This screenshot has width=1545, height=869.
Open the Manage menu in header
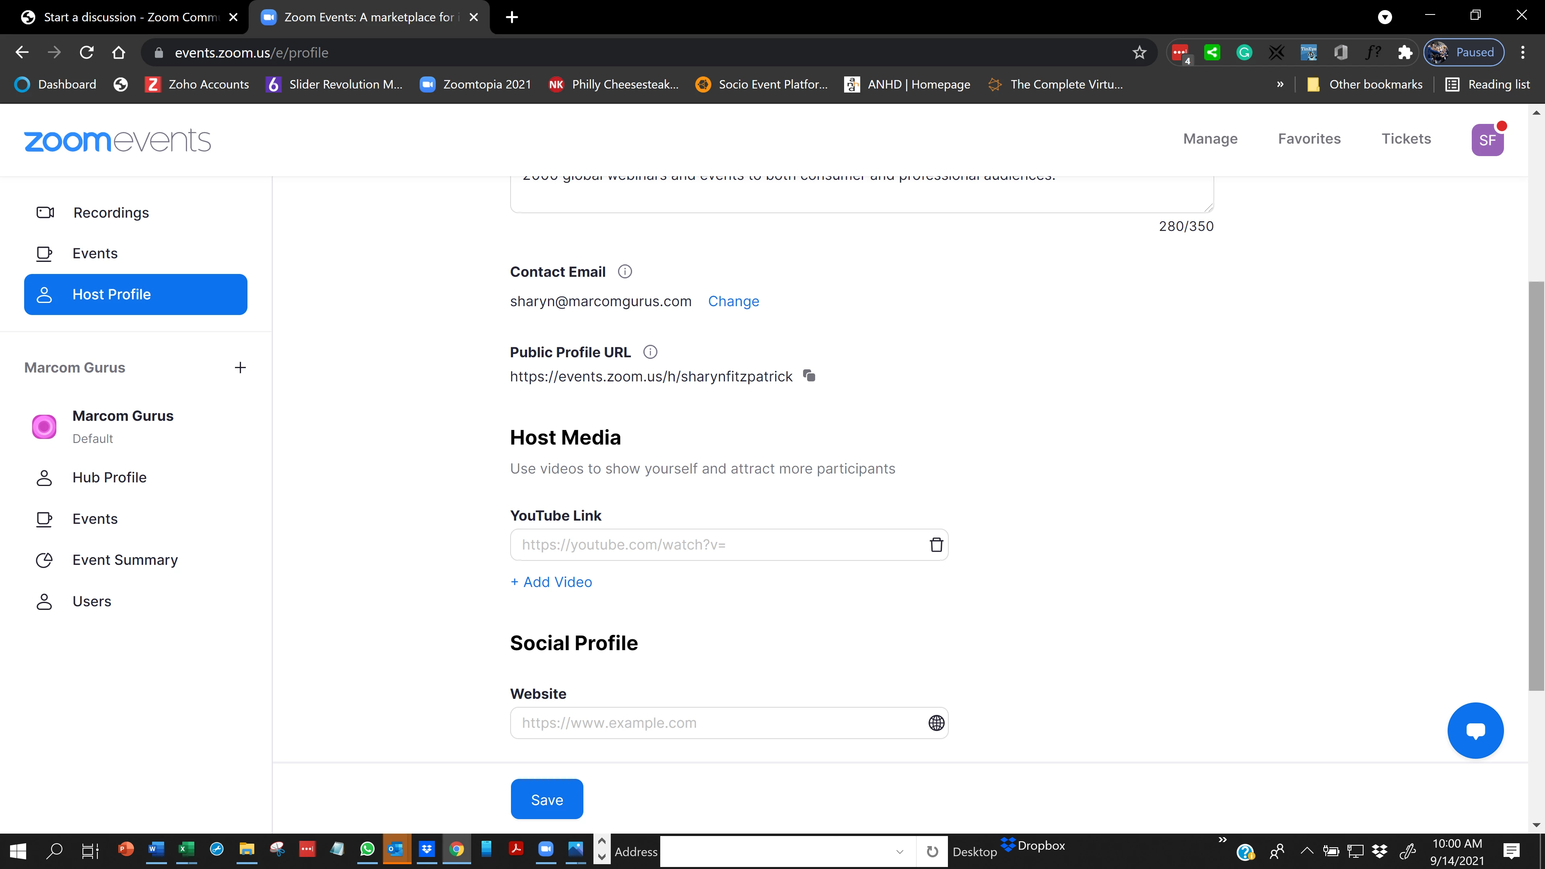[1210, 139]
